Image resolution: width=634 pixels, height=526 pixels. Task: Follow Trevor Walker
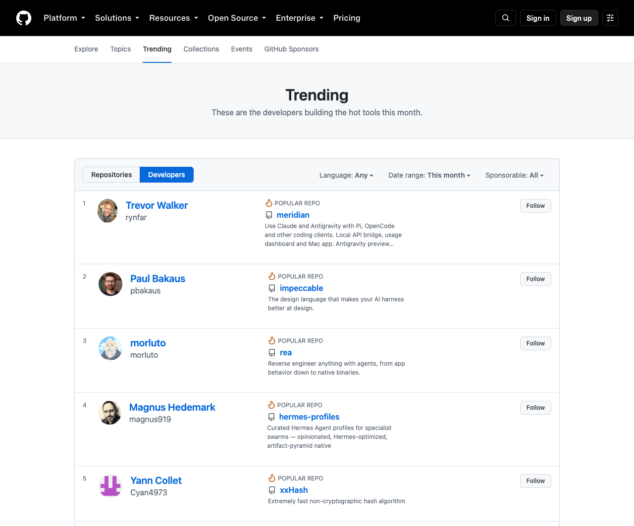click(535, 206)
